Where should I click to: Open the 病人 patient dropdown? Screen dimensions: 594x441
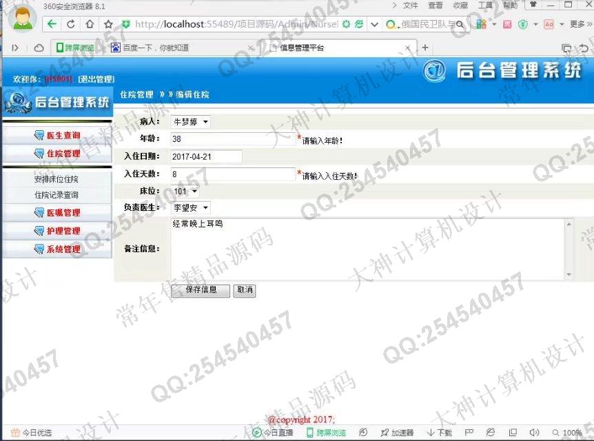click(x=190, y=122)
